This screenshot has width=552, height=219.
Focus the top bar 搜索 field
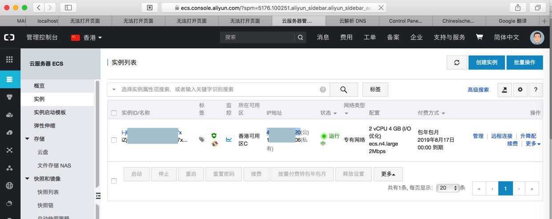[258, 37]
